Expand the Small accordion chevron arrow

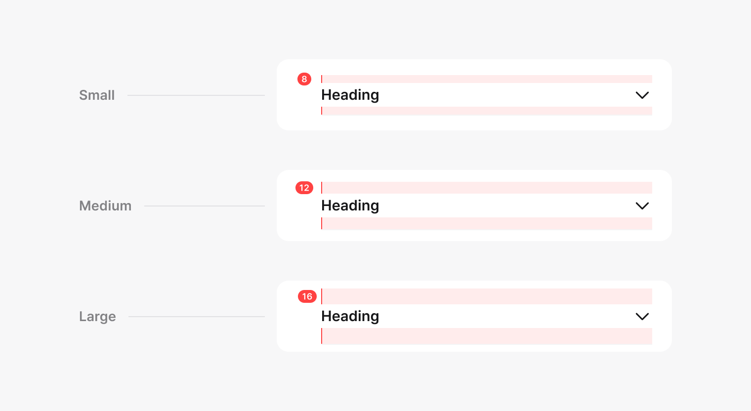coord(642,95)
